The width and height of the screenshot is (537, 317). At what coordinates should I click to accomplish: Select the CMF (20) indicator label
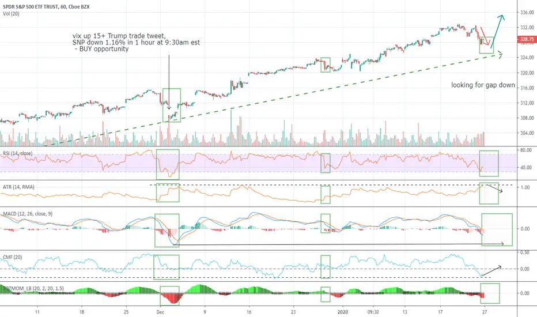point(12,257)
